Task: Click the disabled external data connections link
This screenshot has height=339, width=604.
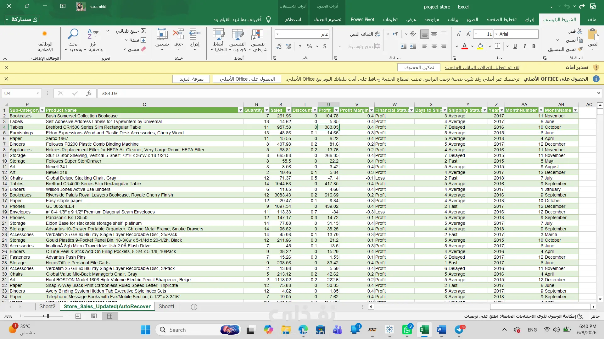Action: 482,67
